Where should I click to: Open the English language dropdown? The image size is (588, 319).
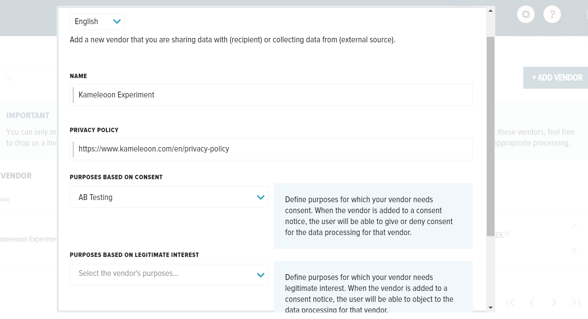97,22
